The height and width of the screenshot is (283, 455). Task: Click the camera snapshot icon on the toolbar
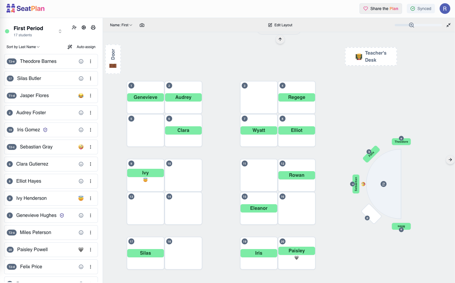click(x=142, y=25)
